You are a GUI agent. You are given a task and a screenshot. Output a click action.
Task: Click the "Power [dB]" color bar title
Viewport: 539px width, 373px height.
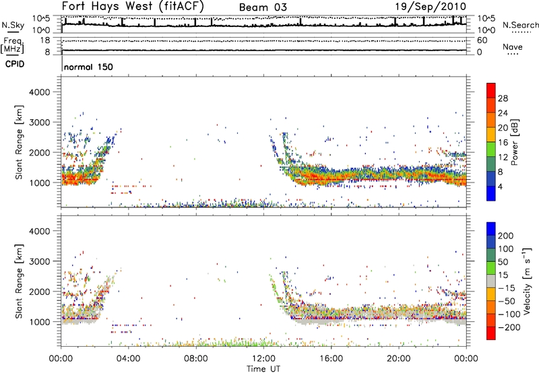pyautogui.click(x=515, y=142)
